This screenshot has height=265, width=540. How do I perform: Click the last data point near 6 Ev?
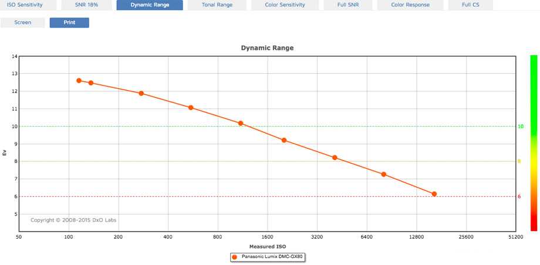[x=434, y=194]
